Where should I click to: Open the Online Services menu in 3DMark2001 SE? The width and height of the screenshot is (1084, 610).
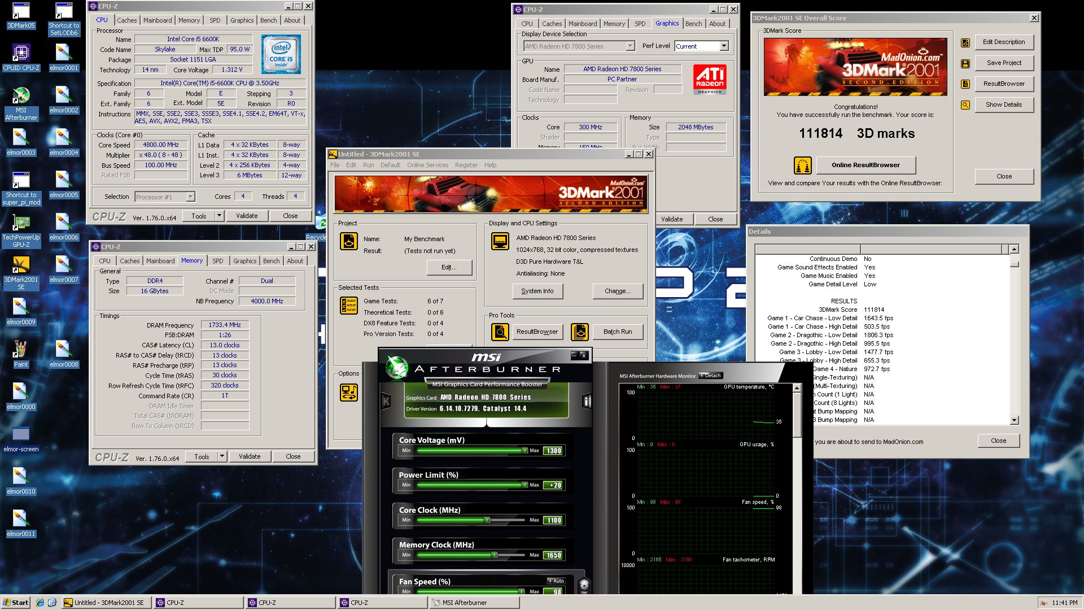[x=427, y=165]
